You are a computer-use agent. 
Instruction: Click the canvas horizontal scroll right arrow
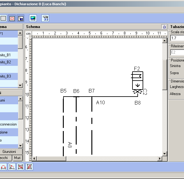tap(159, 158)
